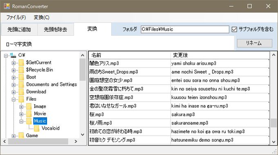Click the file list scroll down arrow
The width and height of the screenshot is (278, 155).
274,142
